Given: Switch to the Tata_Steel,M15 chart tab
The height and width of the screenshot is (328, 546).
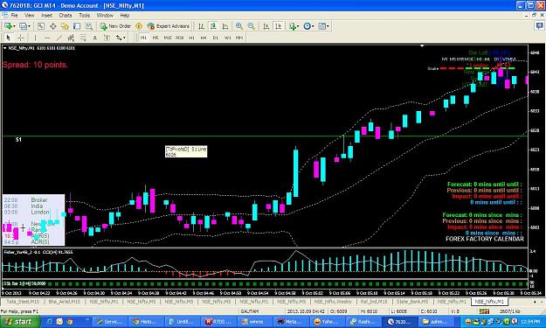Looking at the screenshot, I should pos(23,301).
